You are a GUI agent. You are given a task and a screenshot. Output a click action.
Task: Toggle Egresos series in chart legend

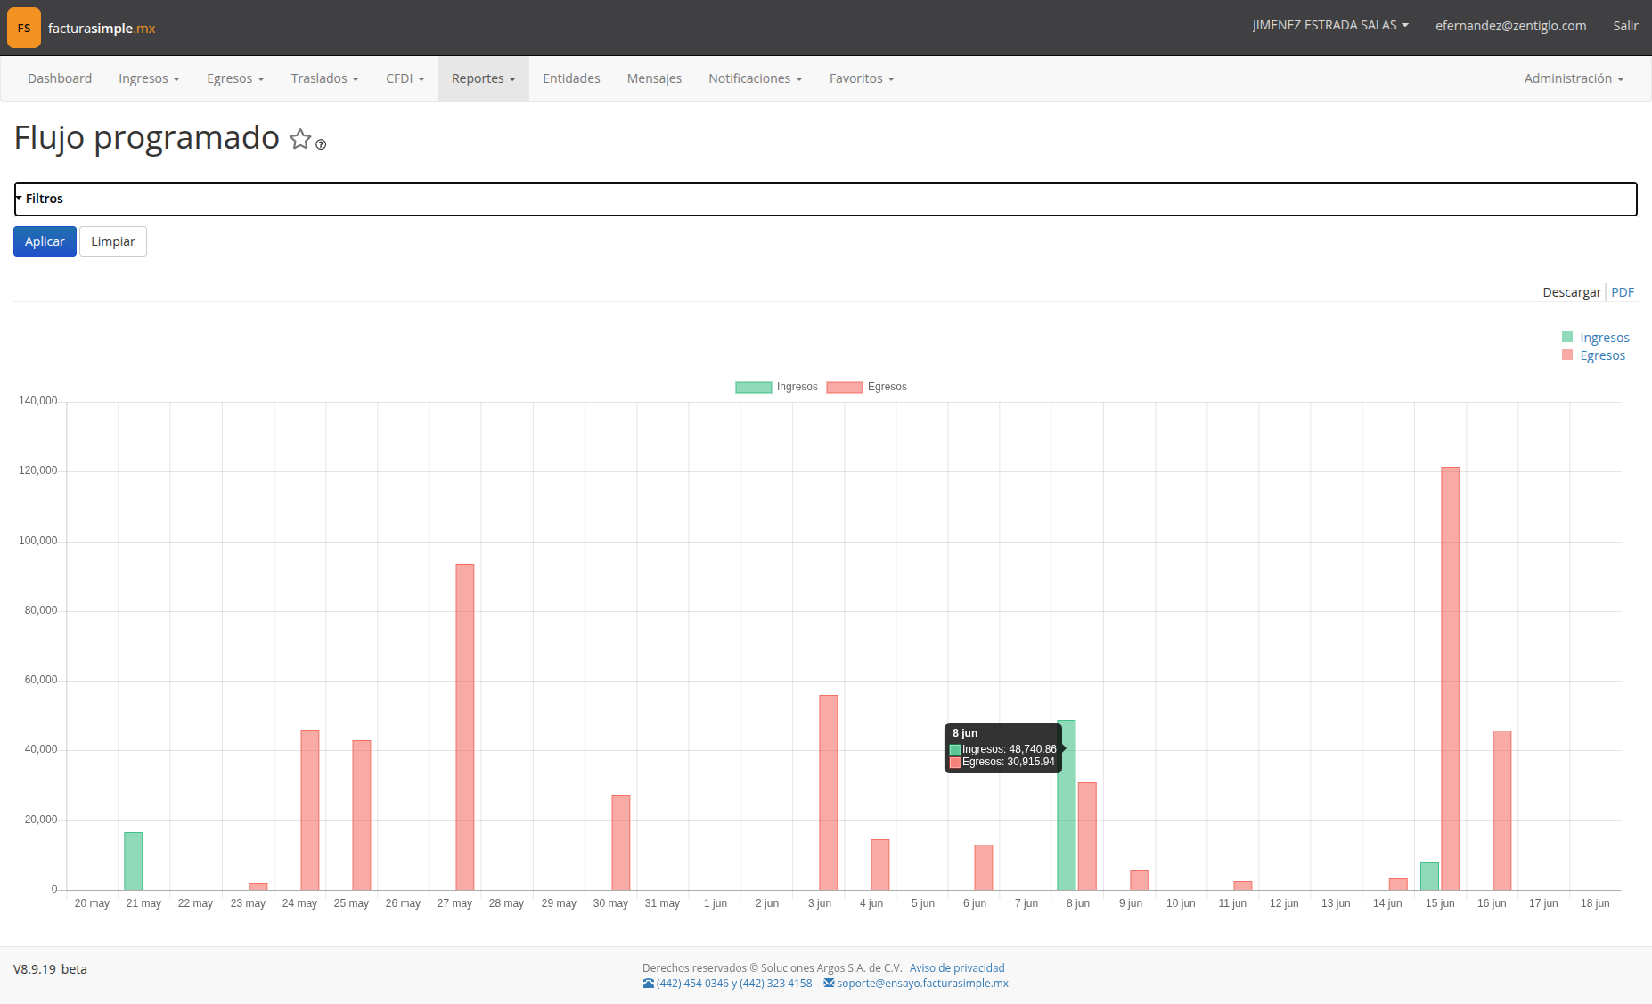(867, 387)
